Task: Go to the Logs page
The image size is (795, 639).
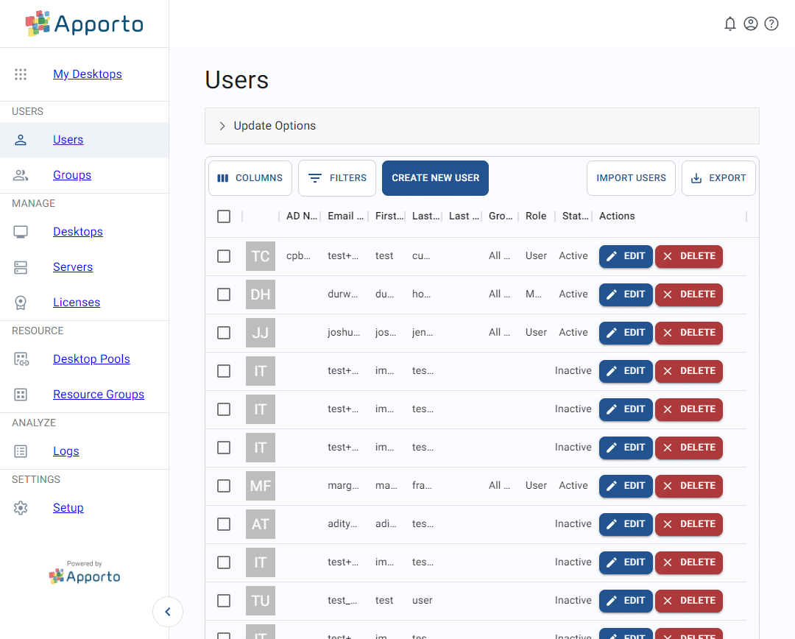Action: click(x=66, y=451)
